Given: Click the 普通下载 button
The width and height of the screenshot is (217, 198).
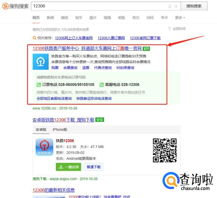Looking at the screenshot, I should coord(93,167).
